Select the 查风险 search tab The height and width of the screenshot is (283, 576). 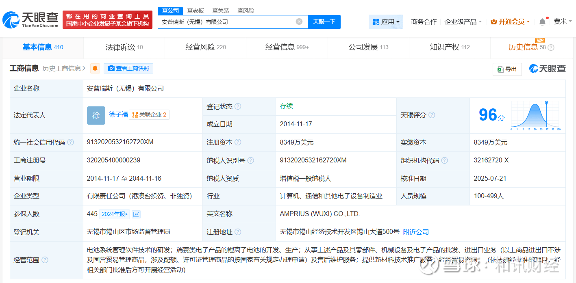(246, 11)
